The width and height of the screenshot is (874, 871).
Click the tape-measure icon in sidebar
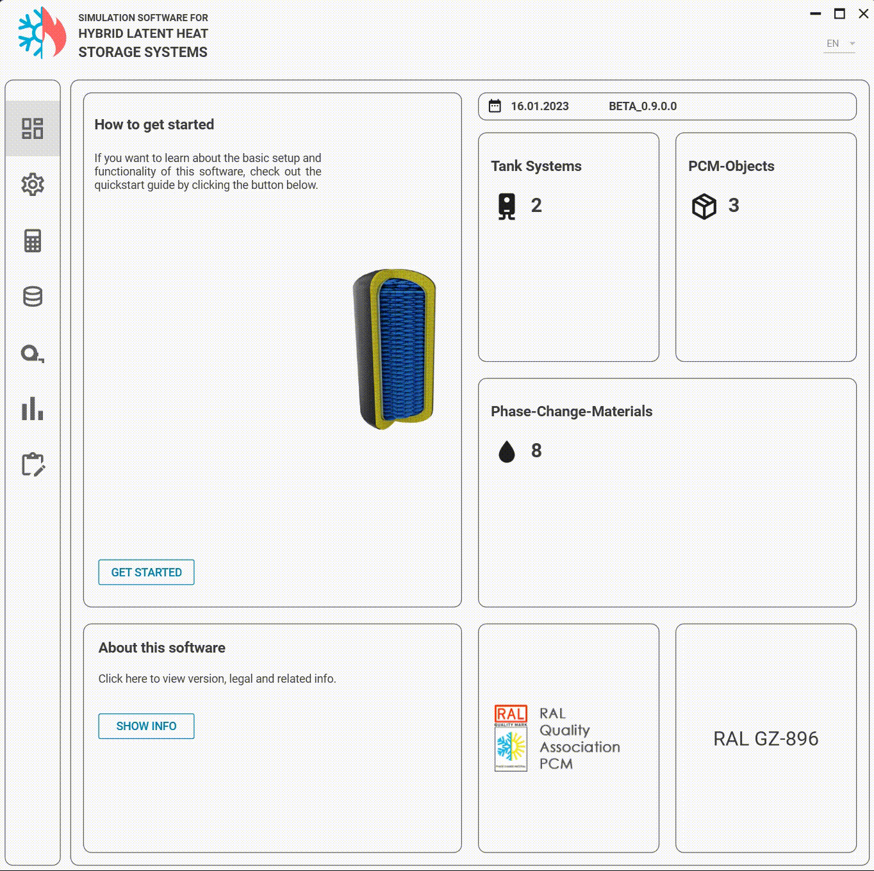click(x=33, y=354)
